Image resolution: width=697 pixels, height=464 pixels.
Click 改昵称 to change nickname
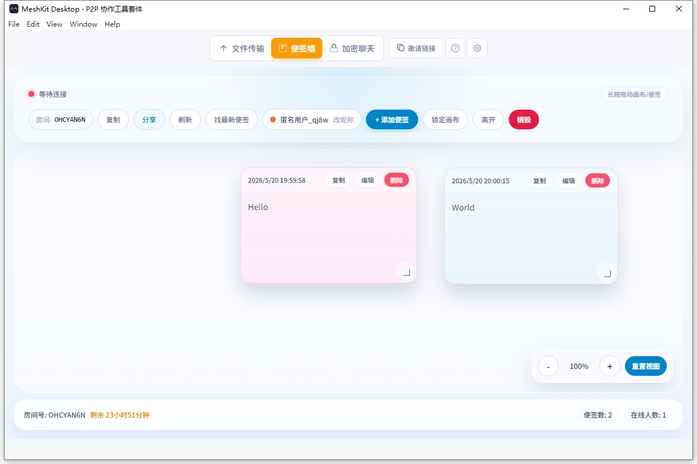(343, 119)
